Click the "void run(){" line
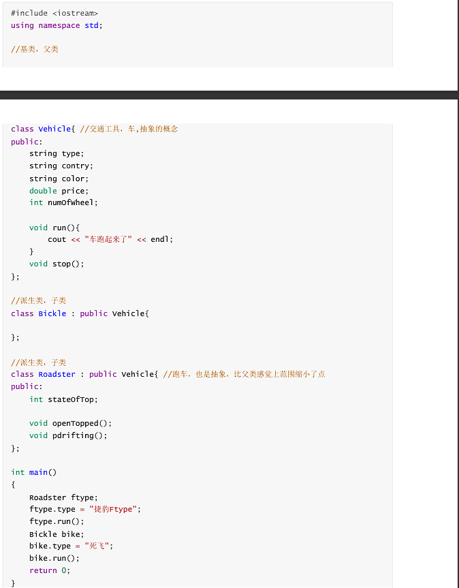Viewport: 459px width, 588px height. (x=54, y=228)
